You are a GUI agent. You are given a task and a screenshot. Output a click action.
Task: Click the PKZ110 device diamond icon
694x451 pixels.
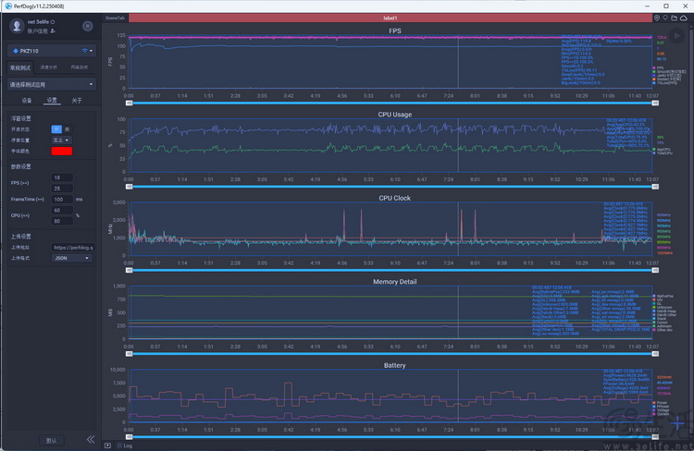16,51
